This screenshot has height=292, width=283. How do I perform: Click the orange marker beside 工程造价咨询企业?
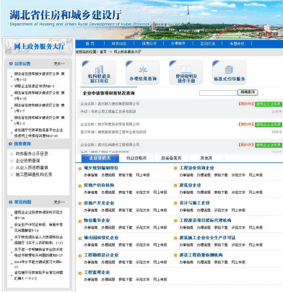pyautogui.click(x=175, y=169)
